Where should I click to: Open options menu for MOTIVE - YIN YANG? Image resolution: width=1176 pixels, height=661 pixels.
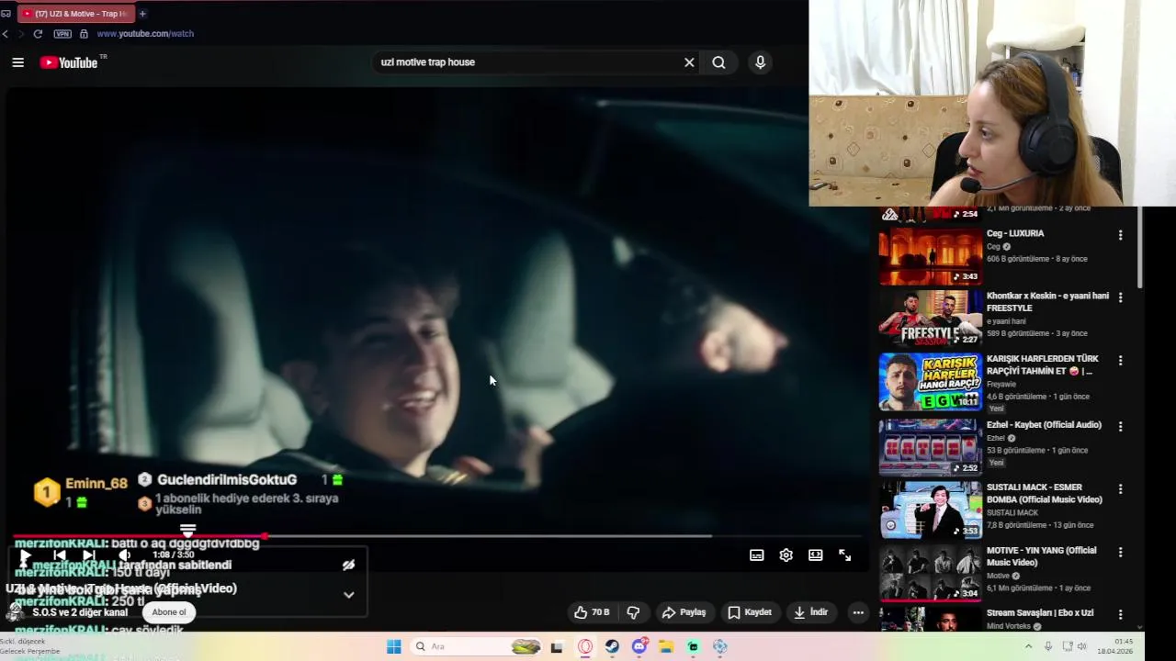pos(1120,553)
